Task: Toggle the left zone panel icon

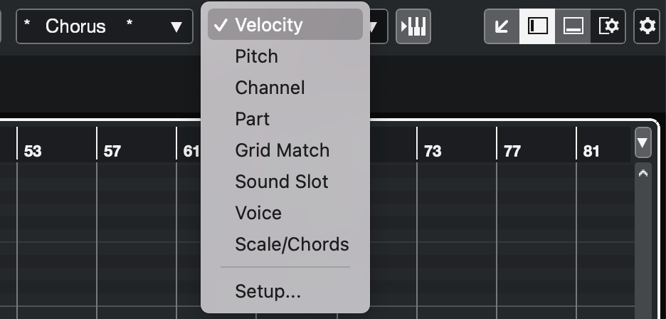Action: click(537, 26)
